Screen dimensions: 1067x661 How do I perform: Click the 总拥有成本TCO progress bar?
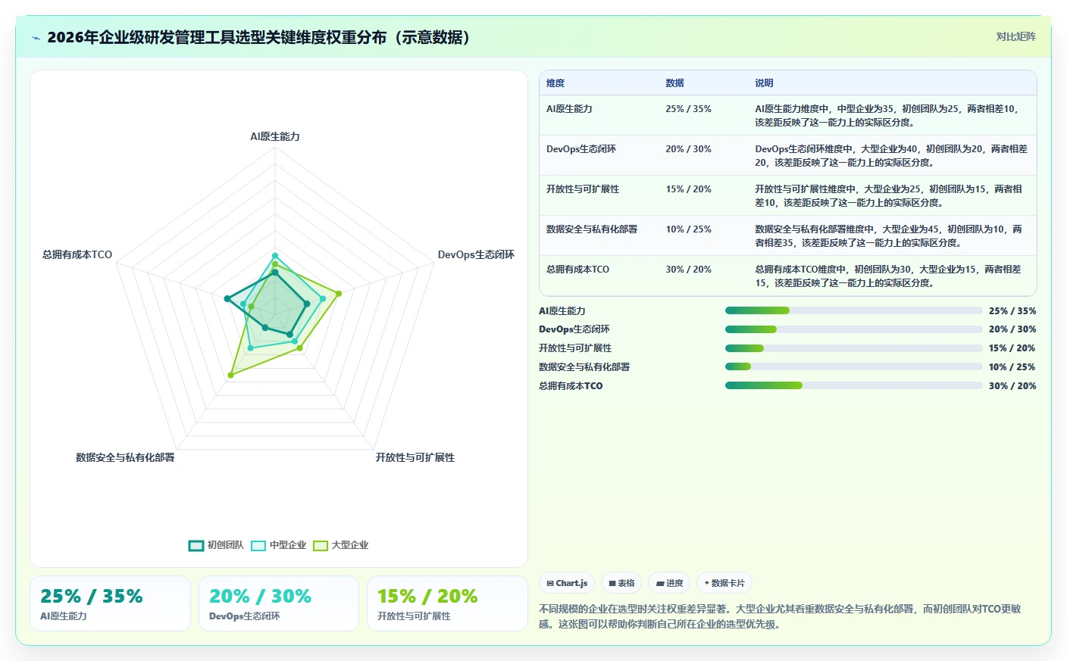point(853,385)
